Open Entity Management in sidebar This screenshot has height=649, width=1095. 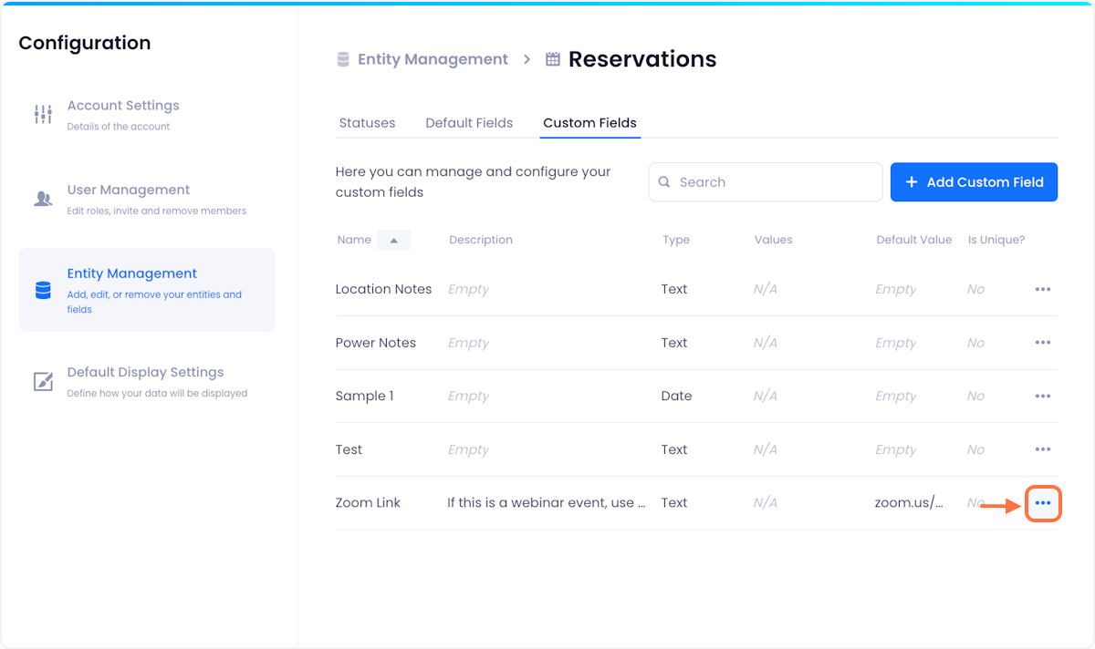(146, 290)
